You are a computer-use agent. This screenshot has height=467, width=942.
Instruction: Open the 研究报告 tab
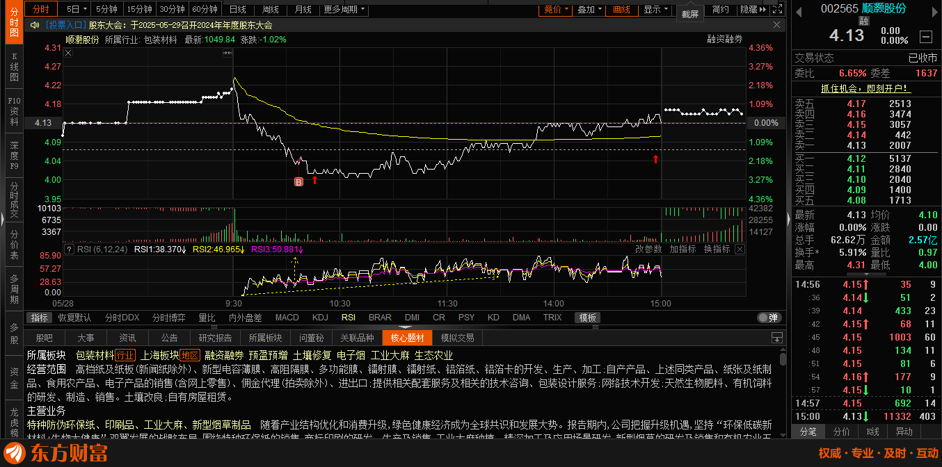(215, 338)
